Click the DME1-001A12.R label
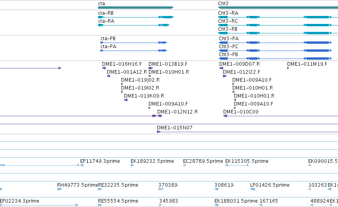The height and width of the screenshot is (207, 338). pos(127,72)
